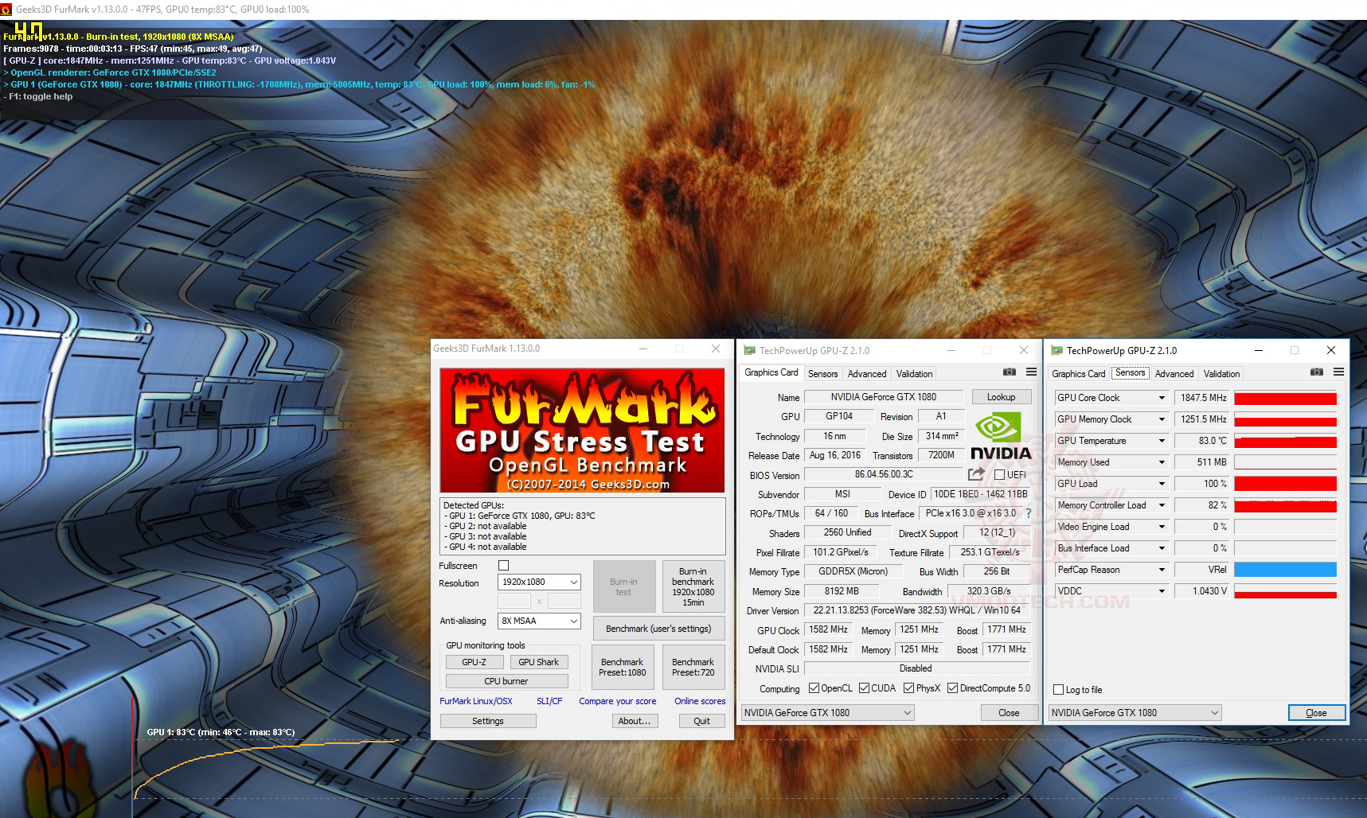Click the About... button in FurMark

635,721
